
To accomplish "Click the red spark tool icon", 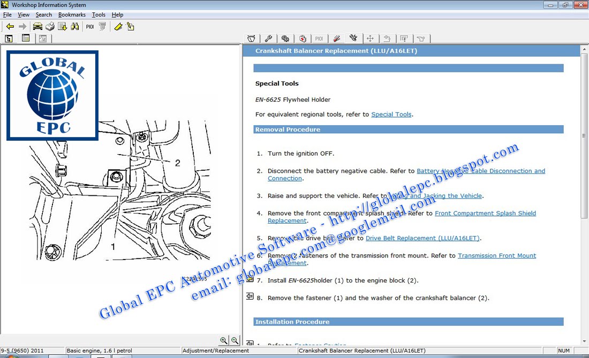I will (x=337, y=39).
